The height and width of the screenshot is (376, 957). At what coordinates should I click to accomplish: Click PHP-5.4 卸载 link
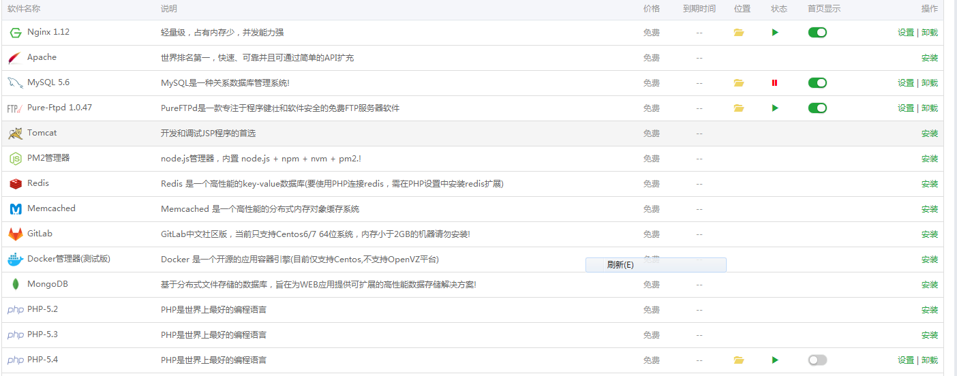[x=930, y=360]
